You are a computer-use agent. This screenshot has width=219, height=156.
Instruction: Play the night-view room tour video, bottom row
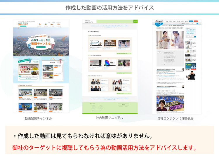25,106
